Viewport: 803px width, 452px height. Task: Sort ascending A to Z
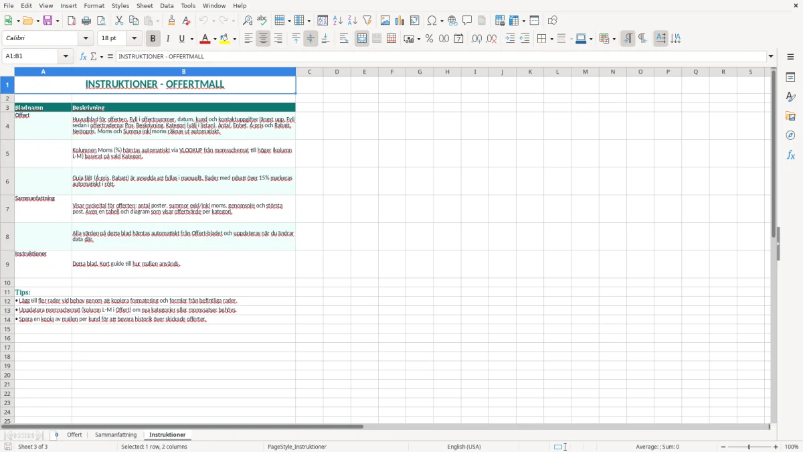pyautogui.click(x=338, y=21)
